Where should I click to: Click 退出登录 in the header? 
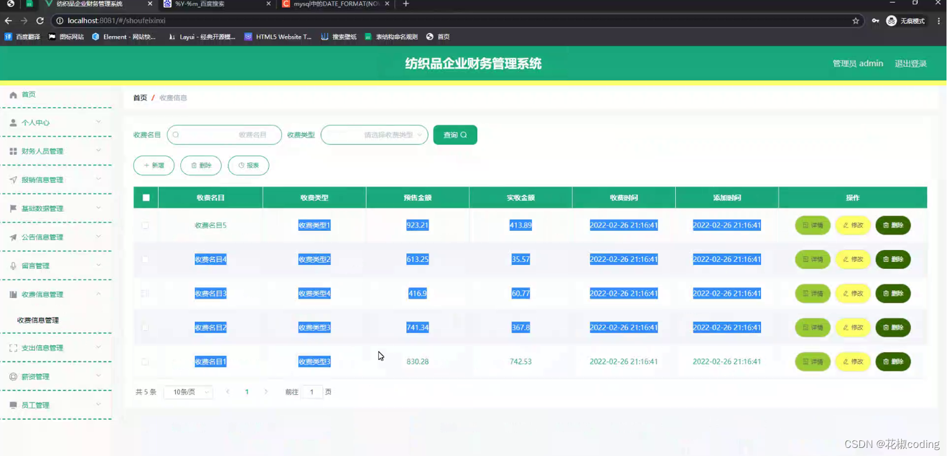click(910, 63)
